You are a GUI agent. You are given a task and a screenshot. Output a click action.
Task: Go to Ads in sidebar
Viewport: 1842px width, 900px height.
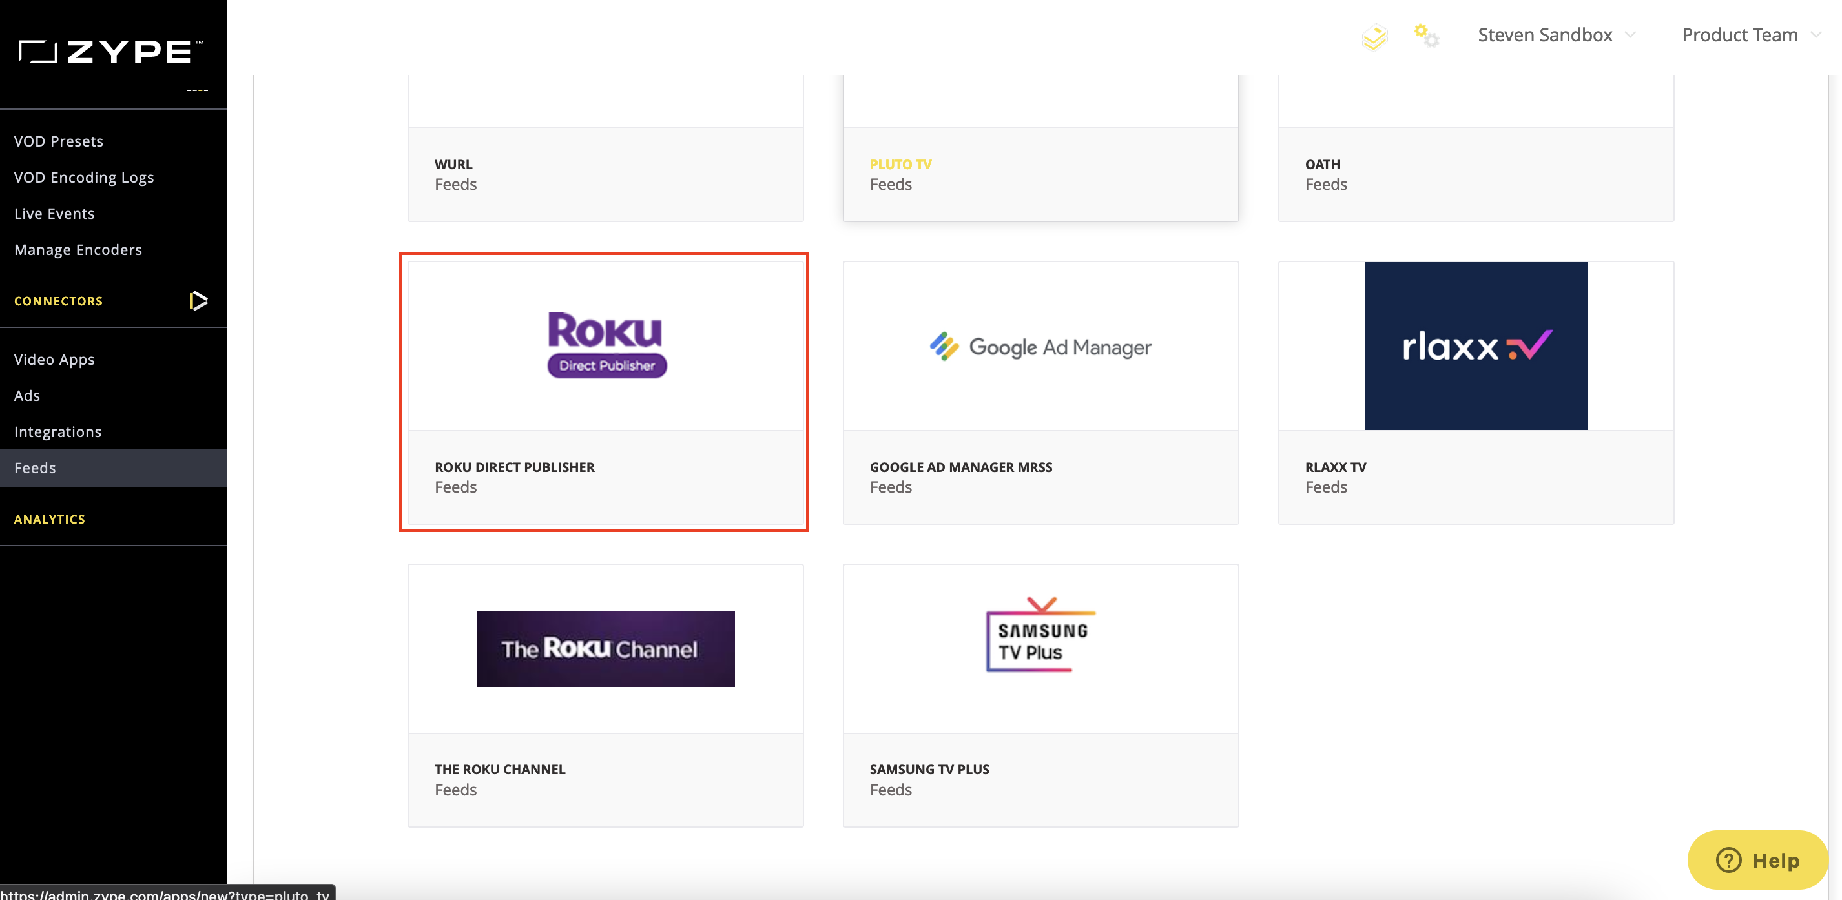click(27, 395)
